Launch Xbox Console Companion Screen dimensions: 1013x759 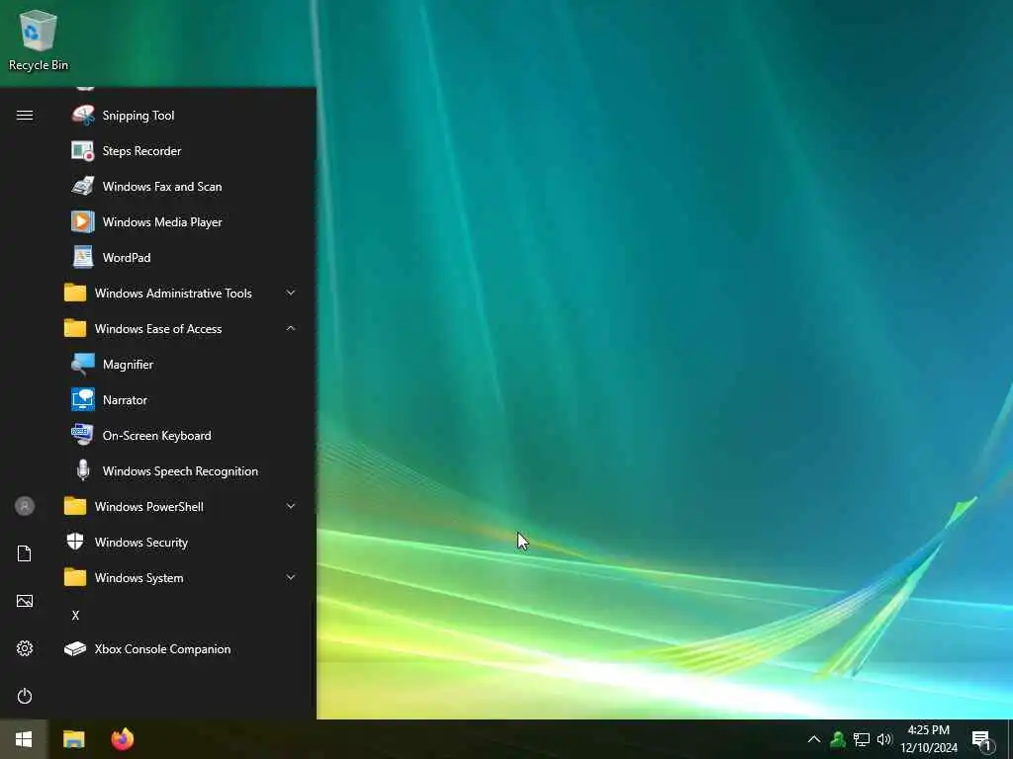182,649
